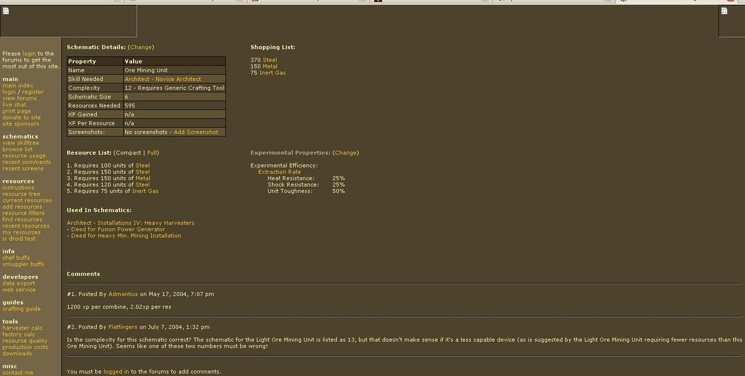Click the Add Screenshot link
Screen dimensions: 745x376
(196, 132)
